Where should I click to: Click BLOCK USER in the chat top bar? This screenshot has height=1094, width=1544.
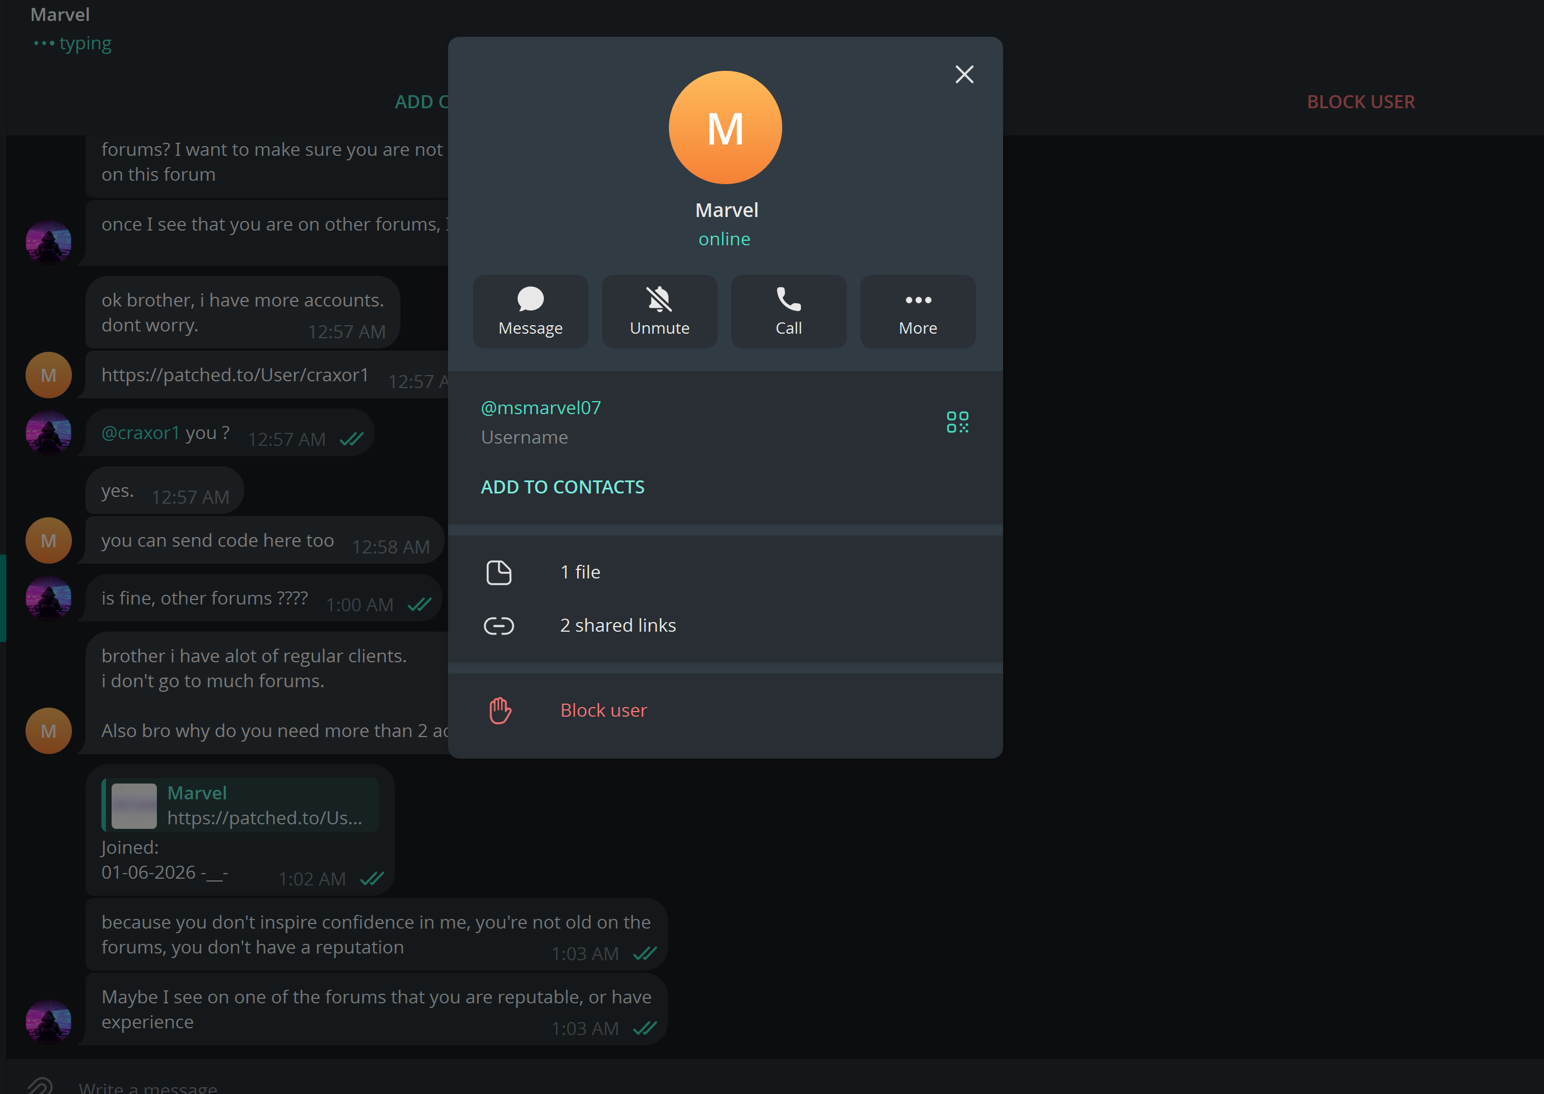(x=1360, y=102)
